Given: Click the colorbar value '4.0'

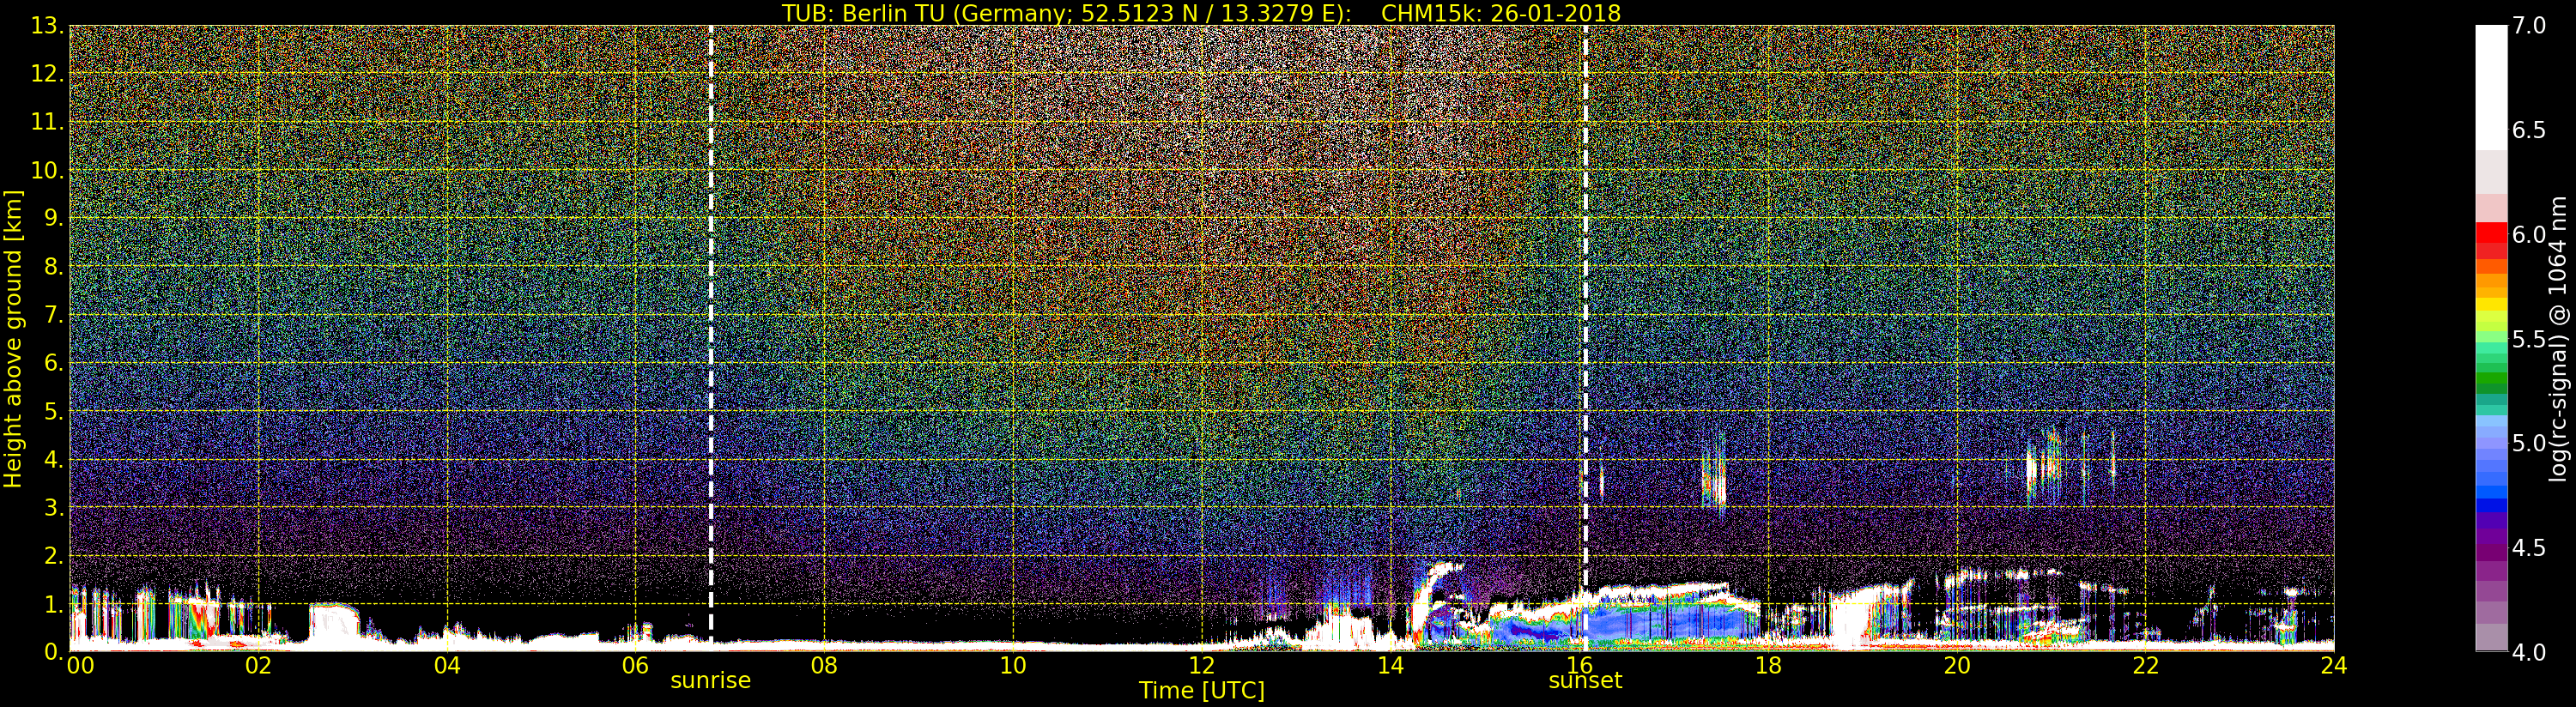Looking at the screenshot, I should 2529,652.
